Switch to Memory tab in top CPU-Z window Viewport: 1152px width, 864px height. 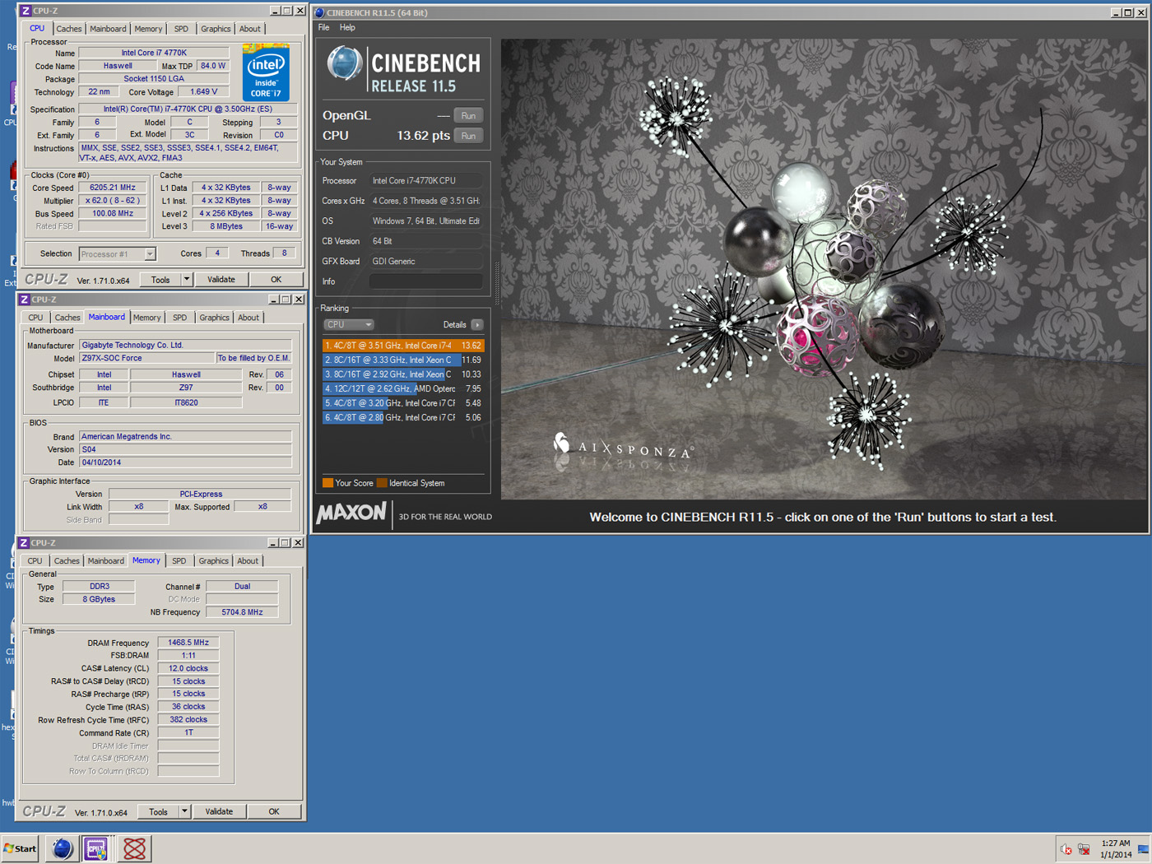148,29
